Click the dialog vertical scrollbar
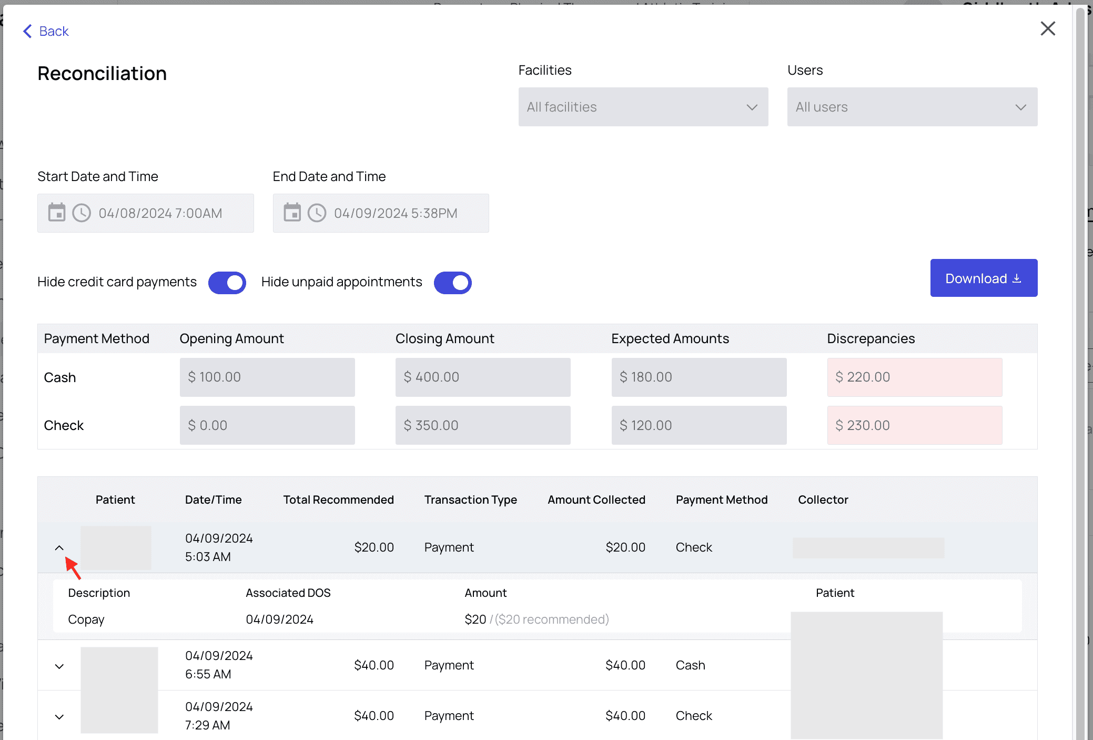The width and height of the screenshot is (1093, 740). click(1080, 368)
